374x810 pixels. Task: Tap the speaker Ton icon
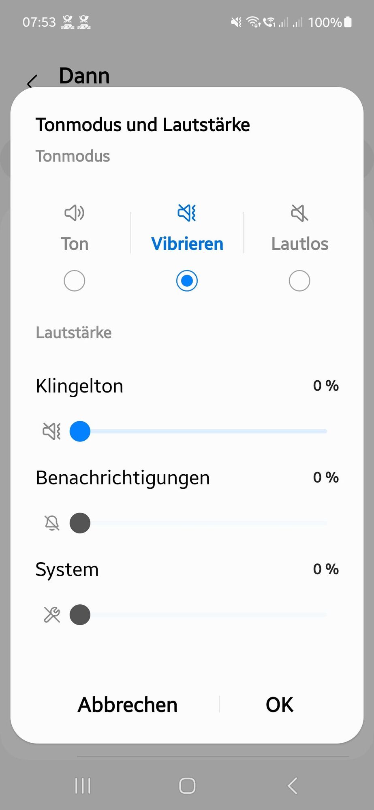pos(75,213)
